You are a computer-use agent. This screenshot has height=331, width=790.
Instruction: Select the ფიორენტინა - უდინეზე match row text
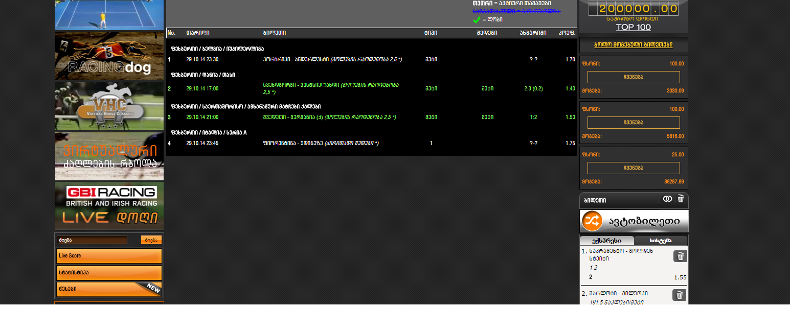[321, 143]
